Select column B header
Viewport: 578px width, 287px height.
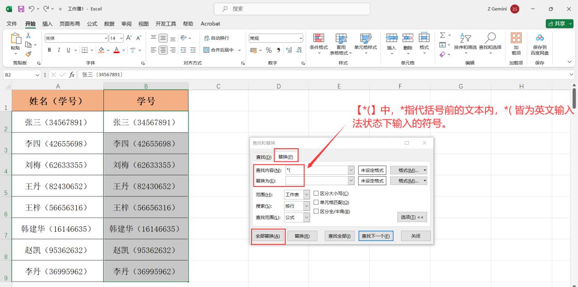pyautogui.click(x=146, y=86)
